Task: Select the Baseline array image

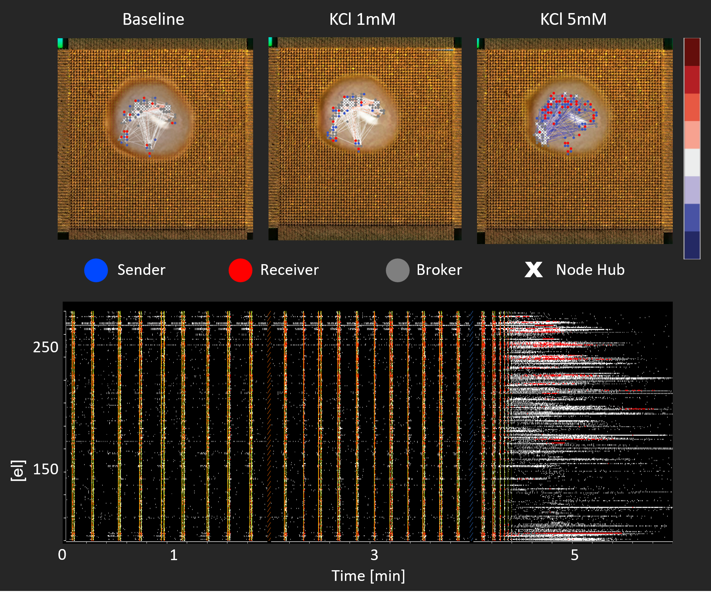Action: tap(156, 139)
